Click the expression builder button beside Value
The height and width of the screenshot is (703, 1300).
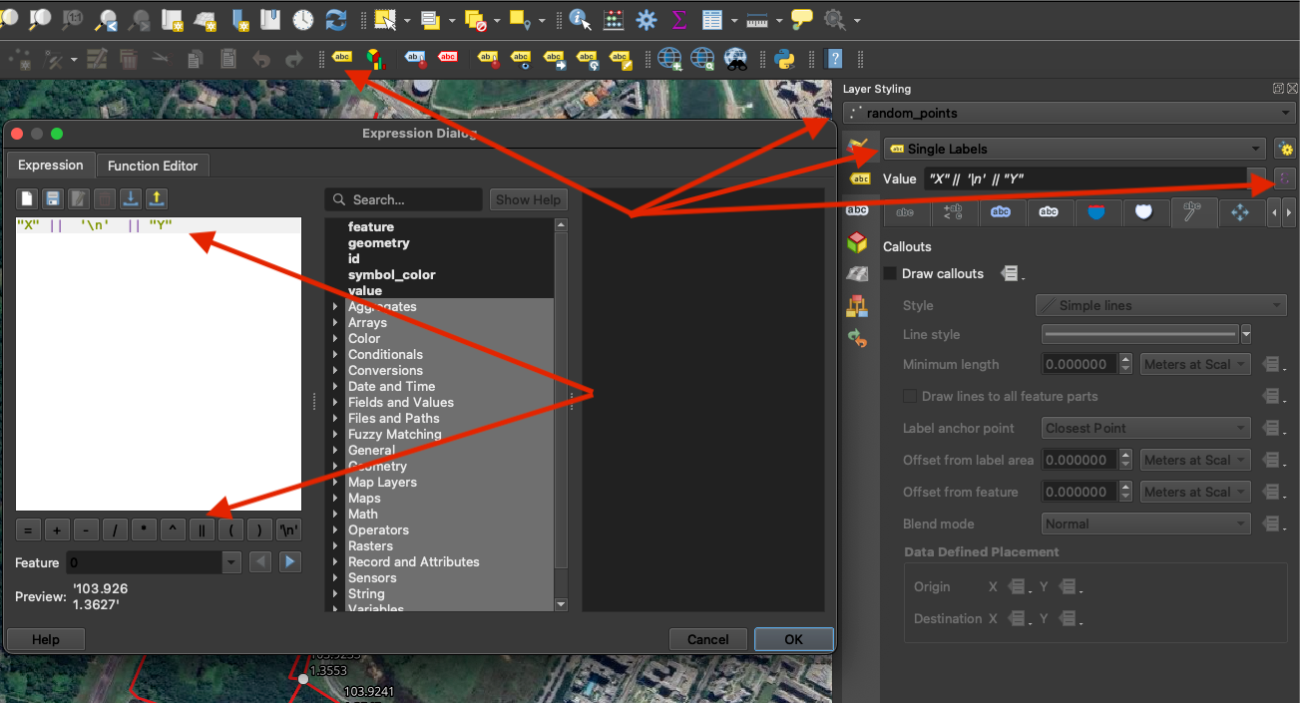pyautogui.click(x=1285, y=178)
